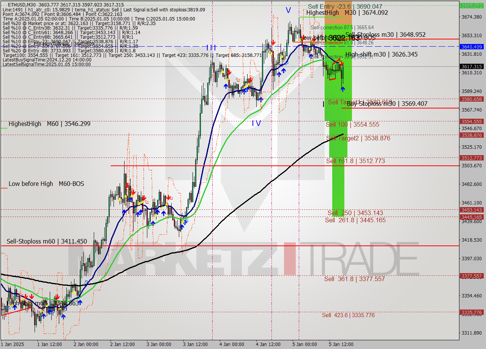
Task: Click the 'Sell Entry -23.6 | 3690.047' label
Action: [x=345, y=6]
